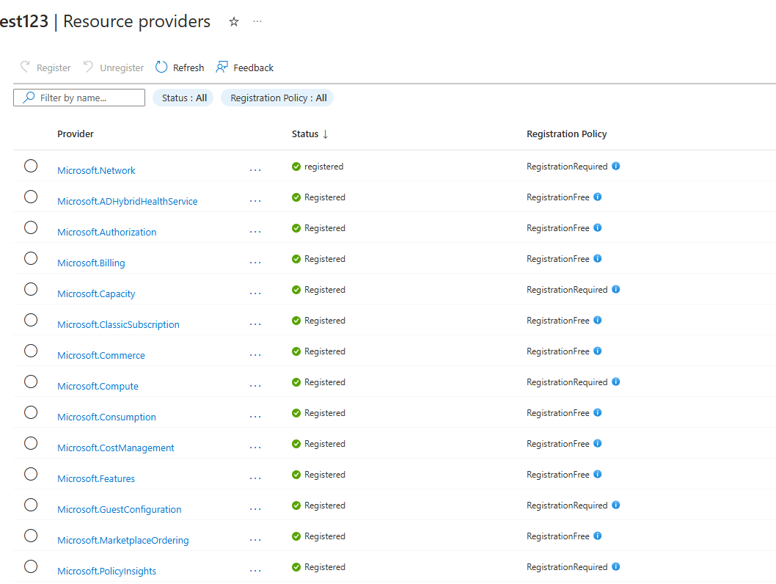Favorite this page with the star icon
The height and width of the screenshot is (584, 776).
[x=234, y=22]
